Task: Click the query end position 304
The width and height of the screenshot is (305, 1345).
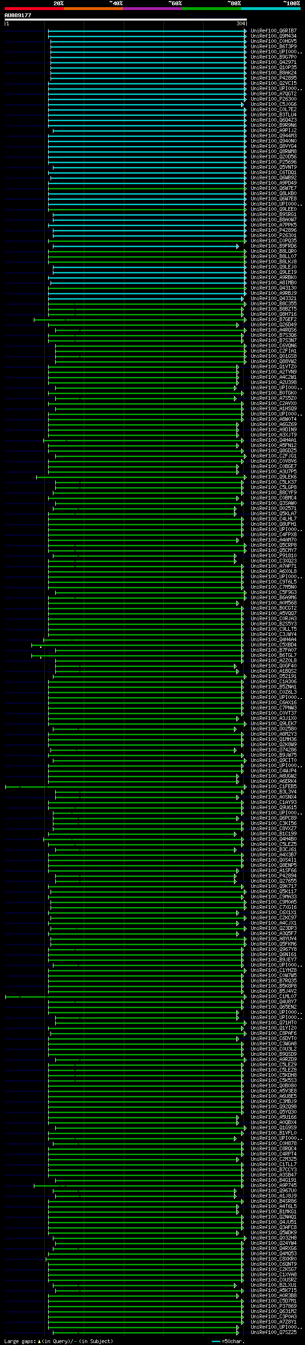Action: tap(241, 23)
